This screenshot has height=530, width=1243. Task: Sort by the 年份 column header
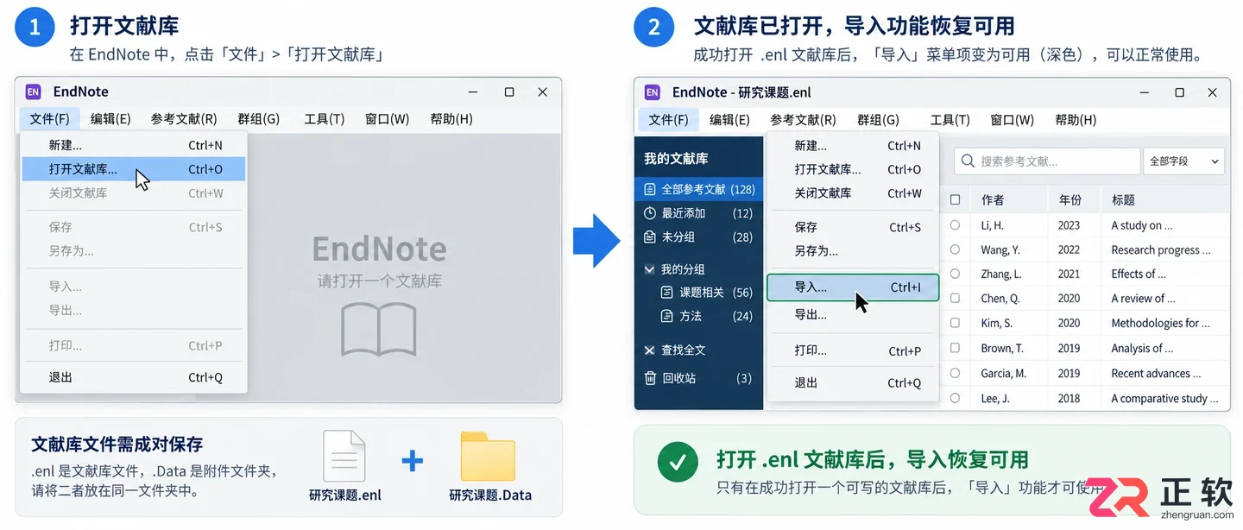(1070, 199)
